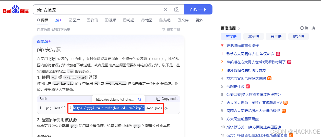Select the 财经榜 tab
321x137 pixels.
pyautogui.click(x=299, y=36)
